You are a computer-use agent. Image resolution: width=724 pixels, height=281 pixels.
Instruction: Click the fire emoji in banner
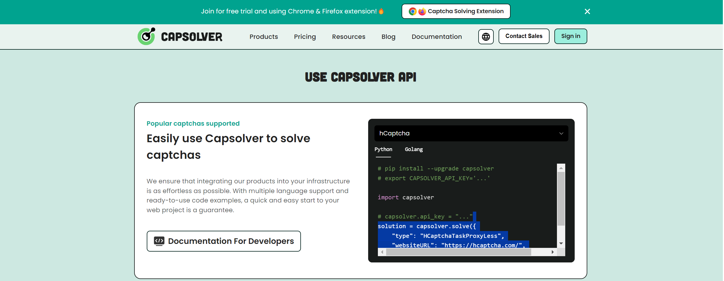pyautogui.click(x=381, y=11)
